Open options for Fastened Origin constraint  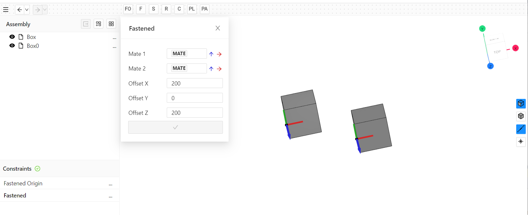(110, 184)
